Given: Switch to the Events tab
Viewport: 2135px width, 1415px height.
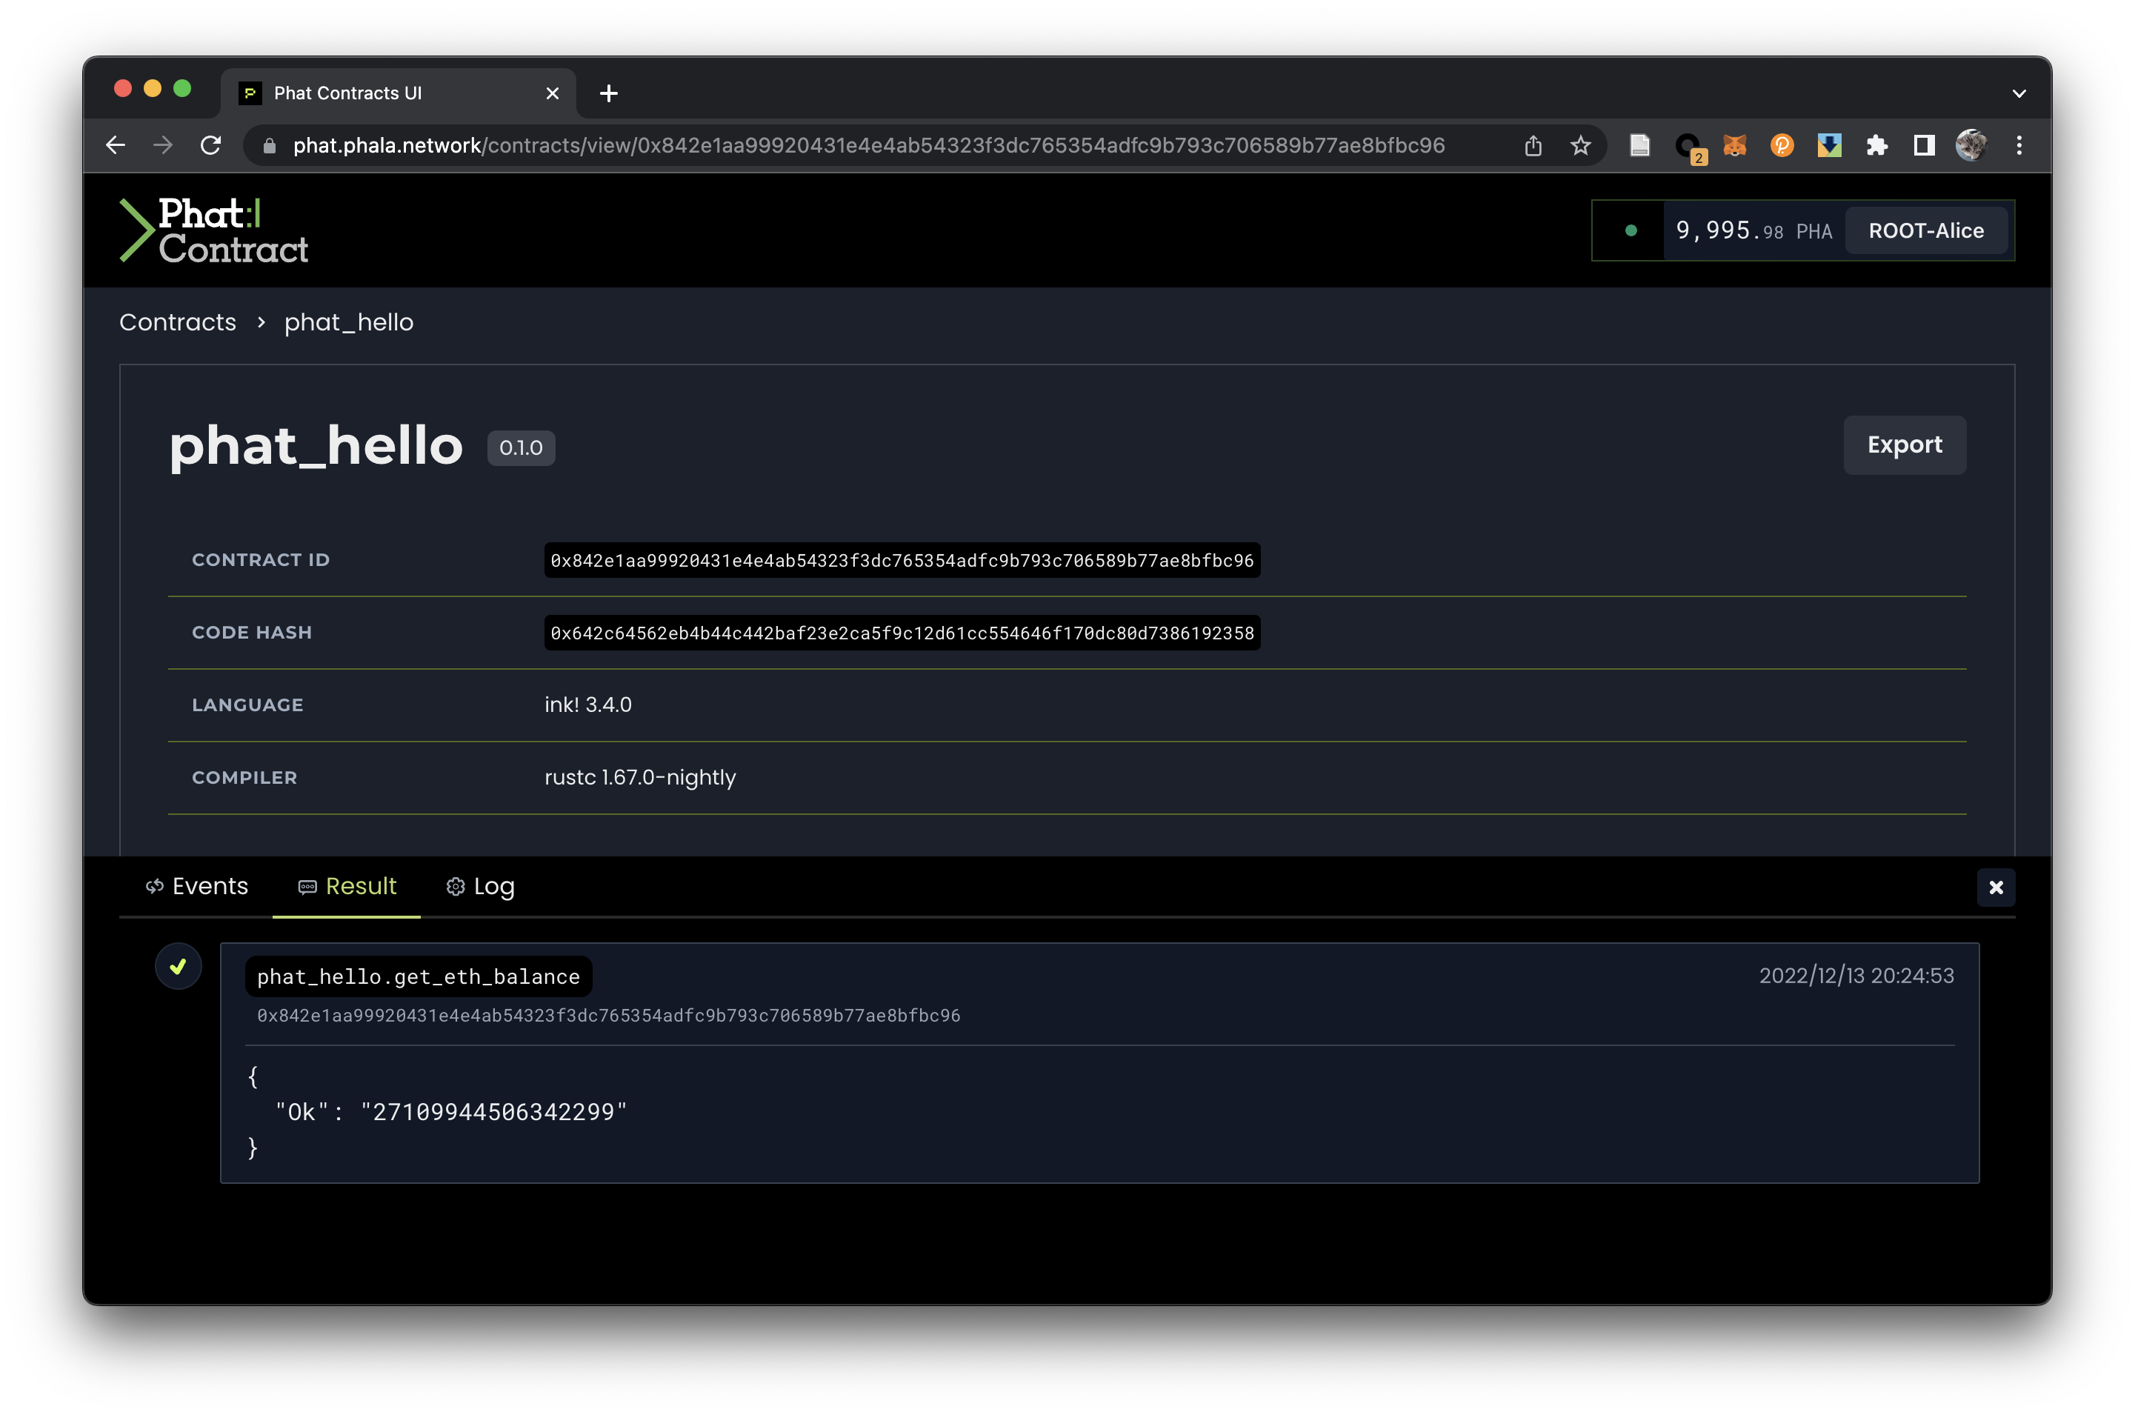Looking at the screenshot, I should (x=197, y=886).
